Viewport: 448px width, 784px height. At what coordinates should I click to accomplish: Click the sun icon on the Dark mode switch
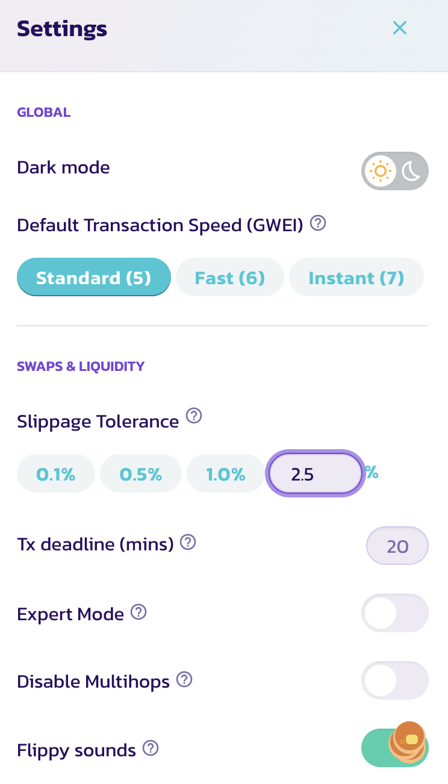click(380, 171)
